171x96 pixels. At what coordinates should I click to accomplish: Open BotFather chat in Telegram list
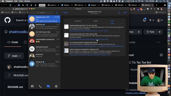pyautogui.click(x=44, y=26)
